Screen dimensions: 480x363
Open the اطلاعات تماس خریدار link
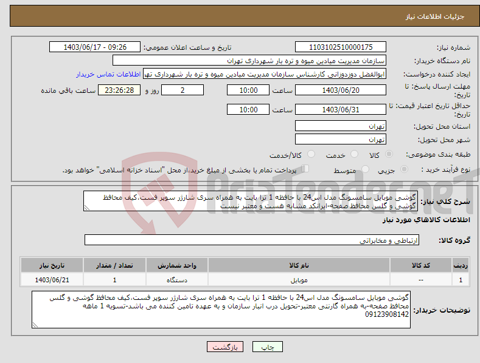[108, 74]
